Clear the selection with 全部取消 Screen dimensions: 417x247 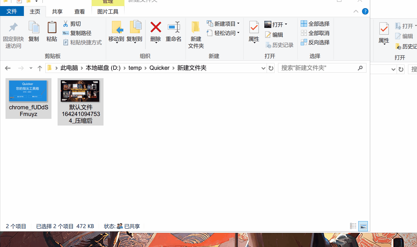(x=315, y=33)
